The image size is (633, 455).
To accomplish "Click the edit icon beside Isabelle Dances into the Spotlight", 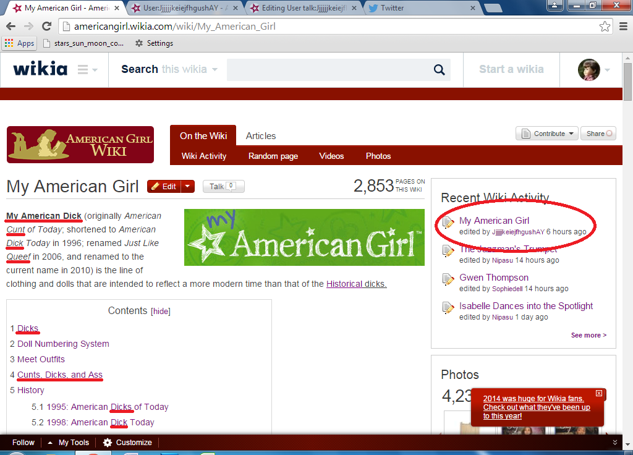I will 448,308.
